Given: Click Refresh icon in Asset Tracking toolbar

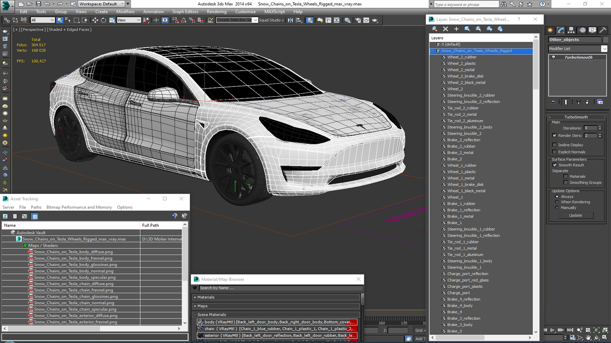Looking at the screenshot, I should pyautogui.click(x=5, y=216).
